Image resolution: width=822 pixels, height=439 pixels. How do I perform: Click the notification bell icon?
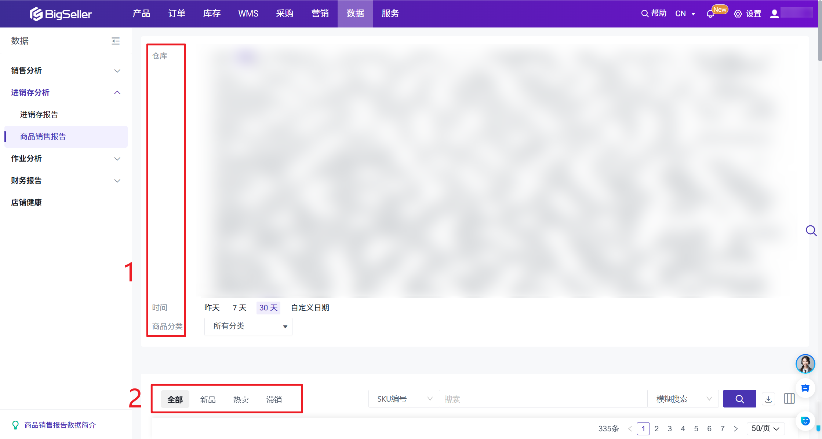(x=710, y=14)
